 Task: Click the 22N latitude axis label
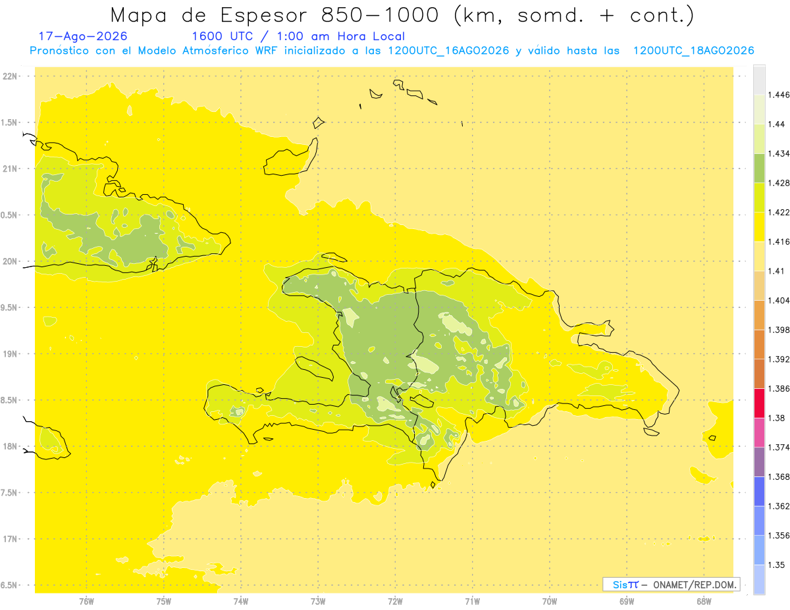coord(9,76)
